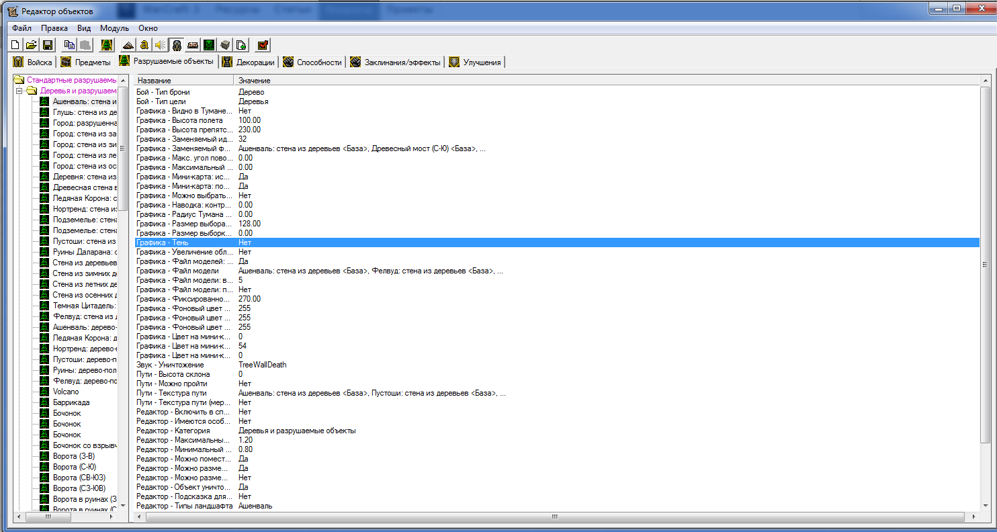The image size is (997, 532).
Task: Open a map using the folder icon
Action: (x=31, y=45)
